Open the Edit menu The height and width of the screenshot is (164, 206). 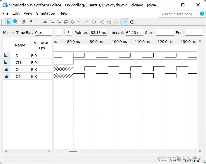(16, 13)
